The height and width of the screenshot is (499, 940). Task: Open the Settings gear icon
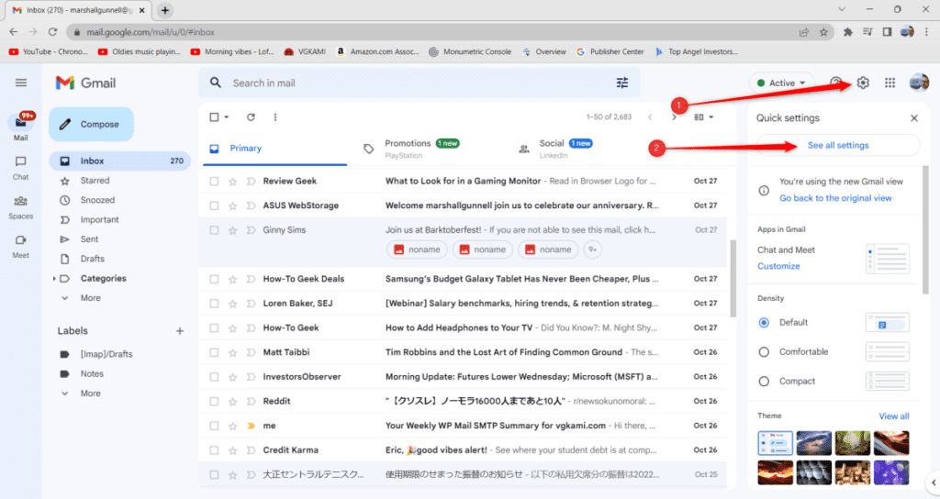pos(863,83)
